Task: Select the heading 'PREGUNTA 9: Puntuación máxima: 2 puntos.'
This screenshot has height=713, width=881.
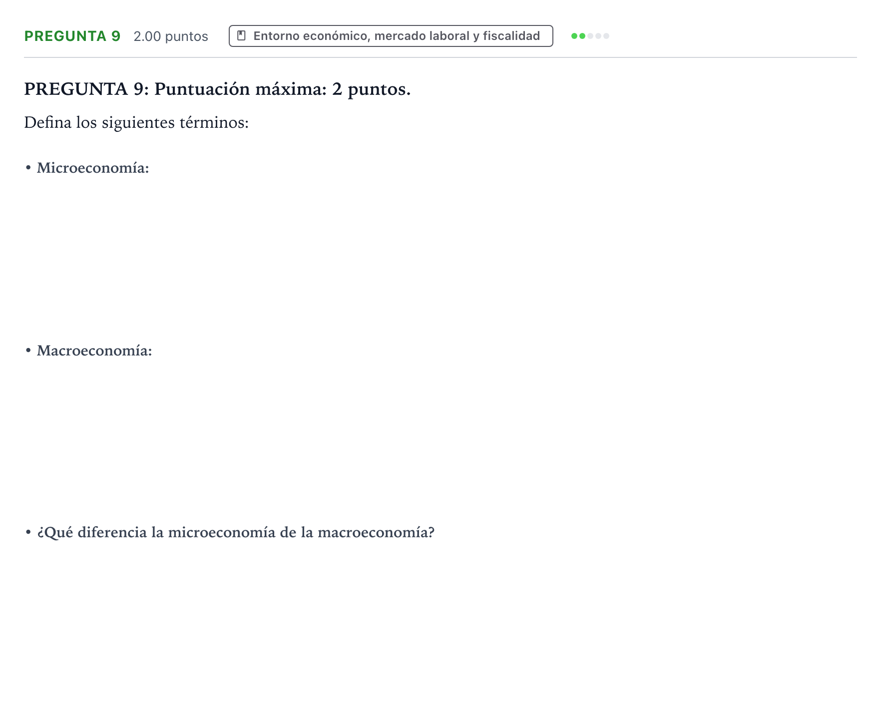Action: pos(217,89)
